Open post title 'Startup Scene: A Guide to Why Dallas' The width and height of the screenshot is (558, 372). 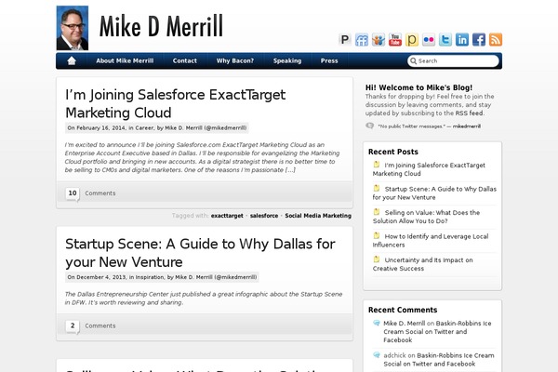(x=200, y=253)
